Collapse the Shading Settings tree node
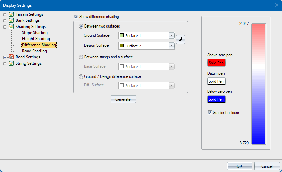Viewport: 282px width, 172px height. (x=5, y=27)
